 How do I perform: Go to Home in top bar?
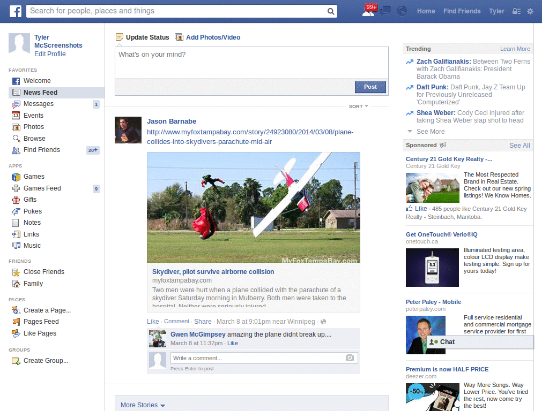click(x=426, y=11)
